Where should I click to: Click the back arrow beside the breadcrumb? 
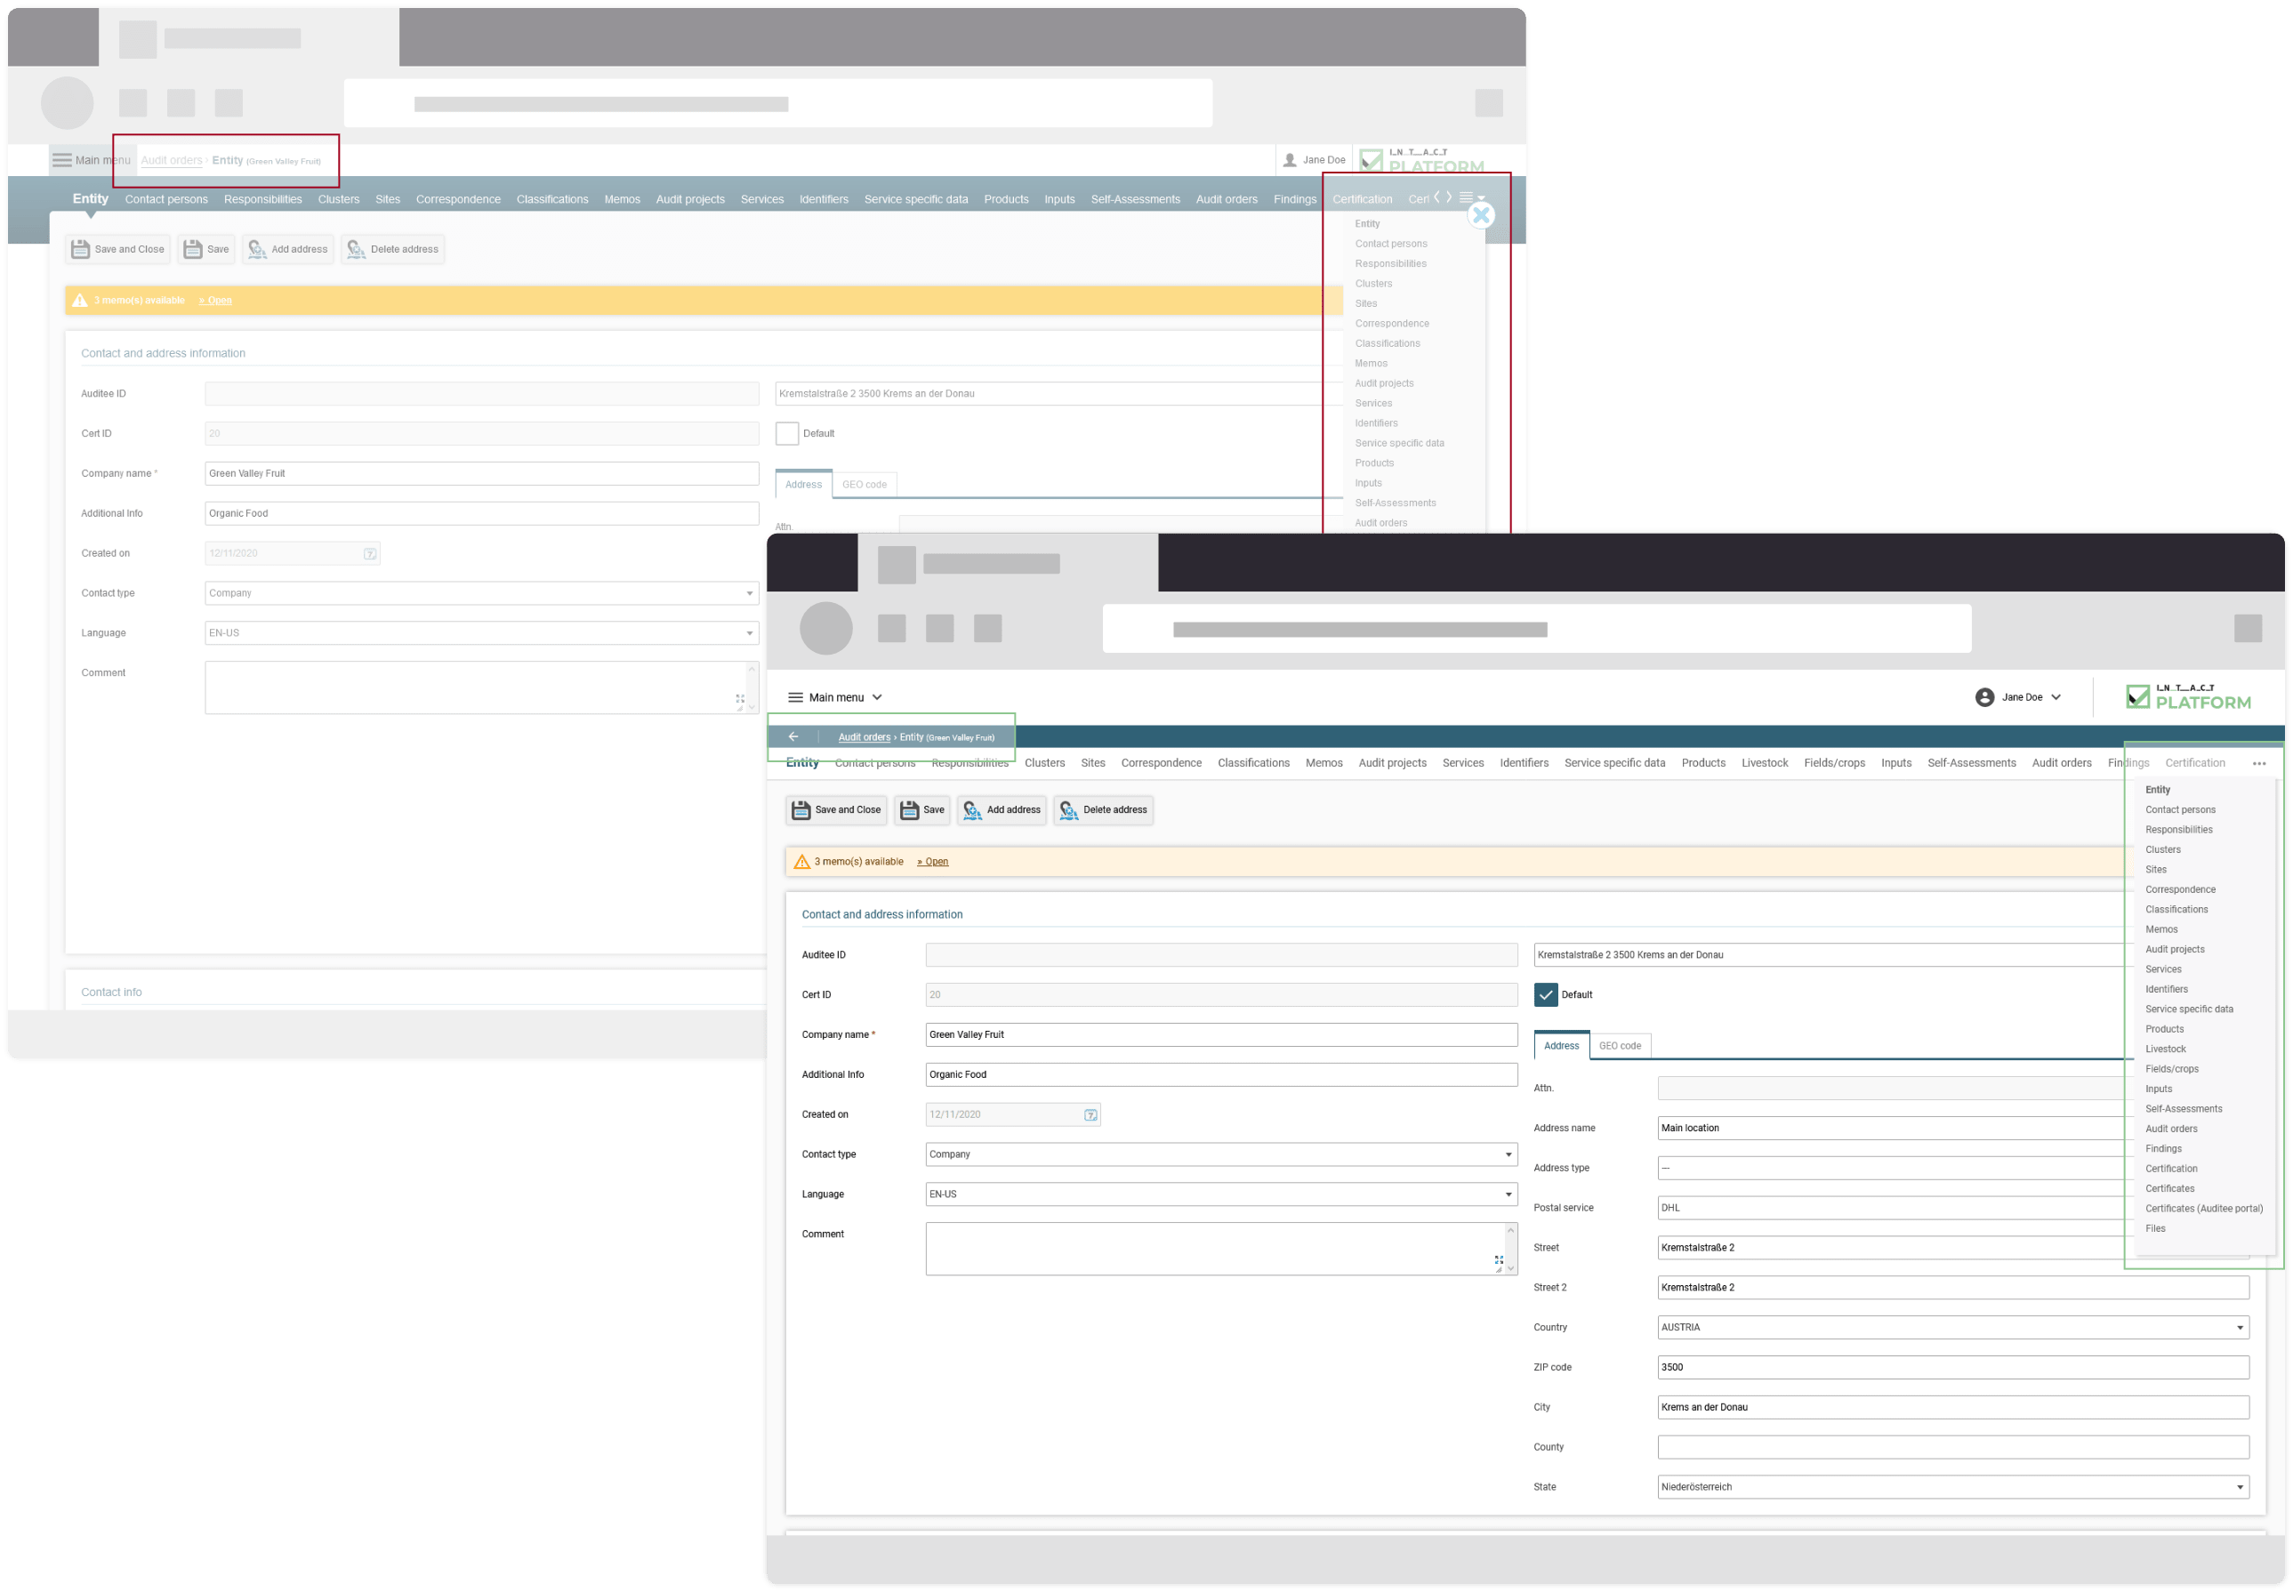coord(794,736)
